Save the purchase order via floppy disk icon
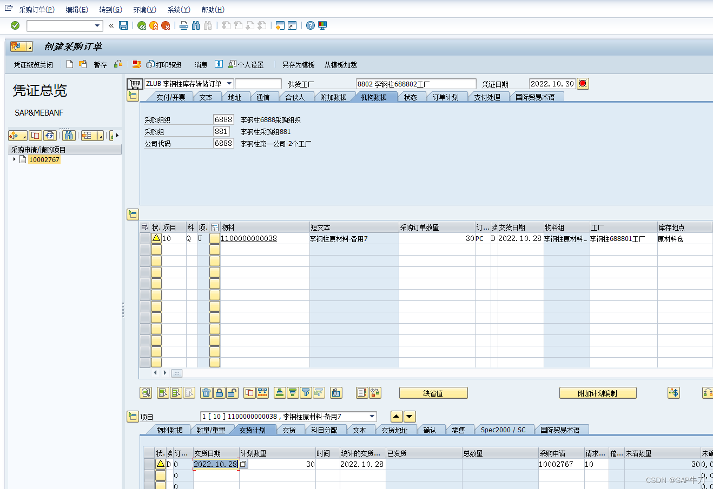The height and width of the screenshot is (489, 713). pyautogui.click(x=123, y=25)
